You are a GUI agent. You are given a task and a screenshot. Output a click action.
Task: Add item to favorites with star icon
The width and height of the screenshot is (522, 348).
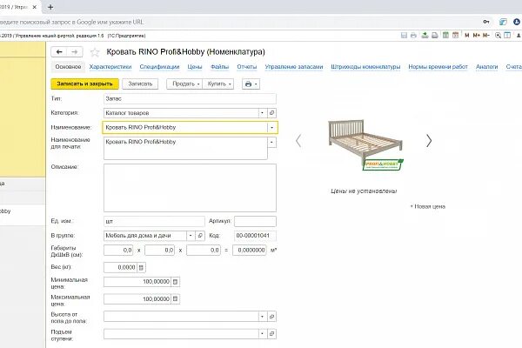pyautogui.click(x=95, y=52)
